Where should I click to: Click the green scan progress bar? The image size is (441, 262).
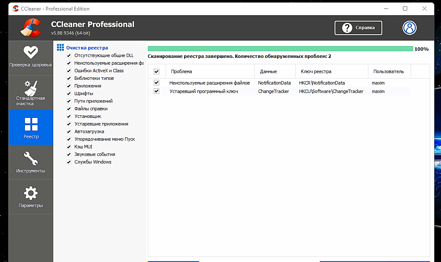coord(280,49)
